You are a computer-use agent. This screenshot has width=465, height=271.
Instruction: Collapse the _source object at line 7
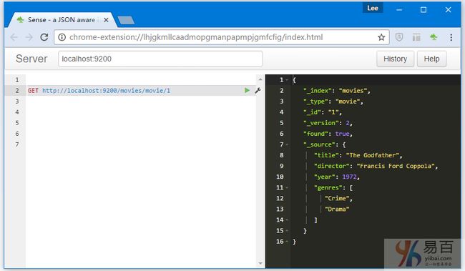(287, 144)
